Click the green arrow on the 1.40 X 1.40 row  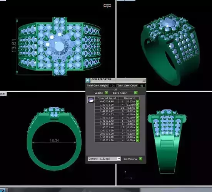coord(138,127)
